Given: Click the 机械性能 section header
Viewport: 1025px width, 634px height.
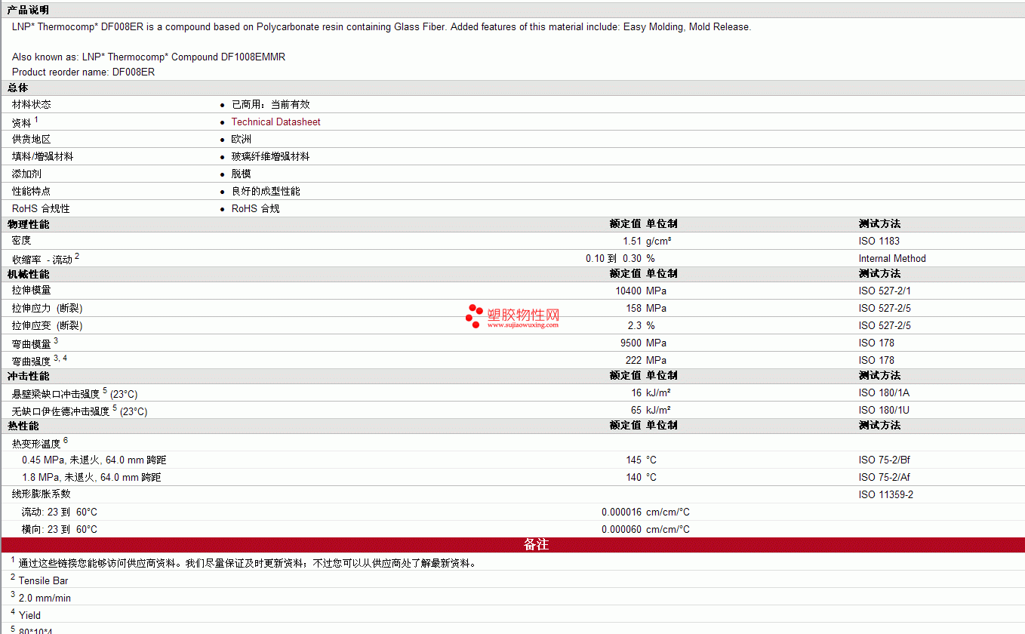Looking at the screenshot, I should [28, 274].
